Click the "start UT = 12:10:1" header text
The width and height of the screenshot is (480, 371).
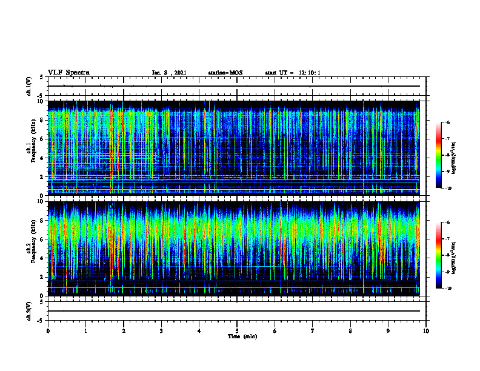(x=293, y=73)
